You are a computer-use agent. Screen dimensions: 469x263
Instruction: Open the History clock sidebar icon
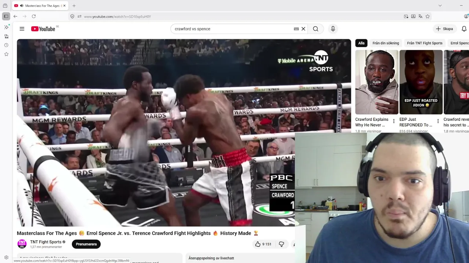6,45
